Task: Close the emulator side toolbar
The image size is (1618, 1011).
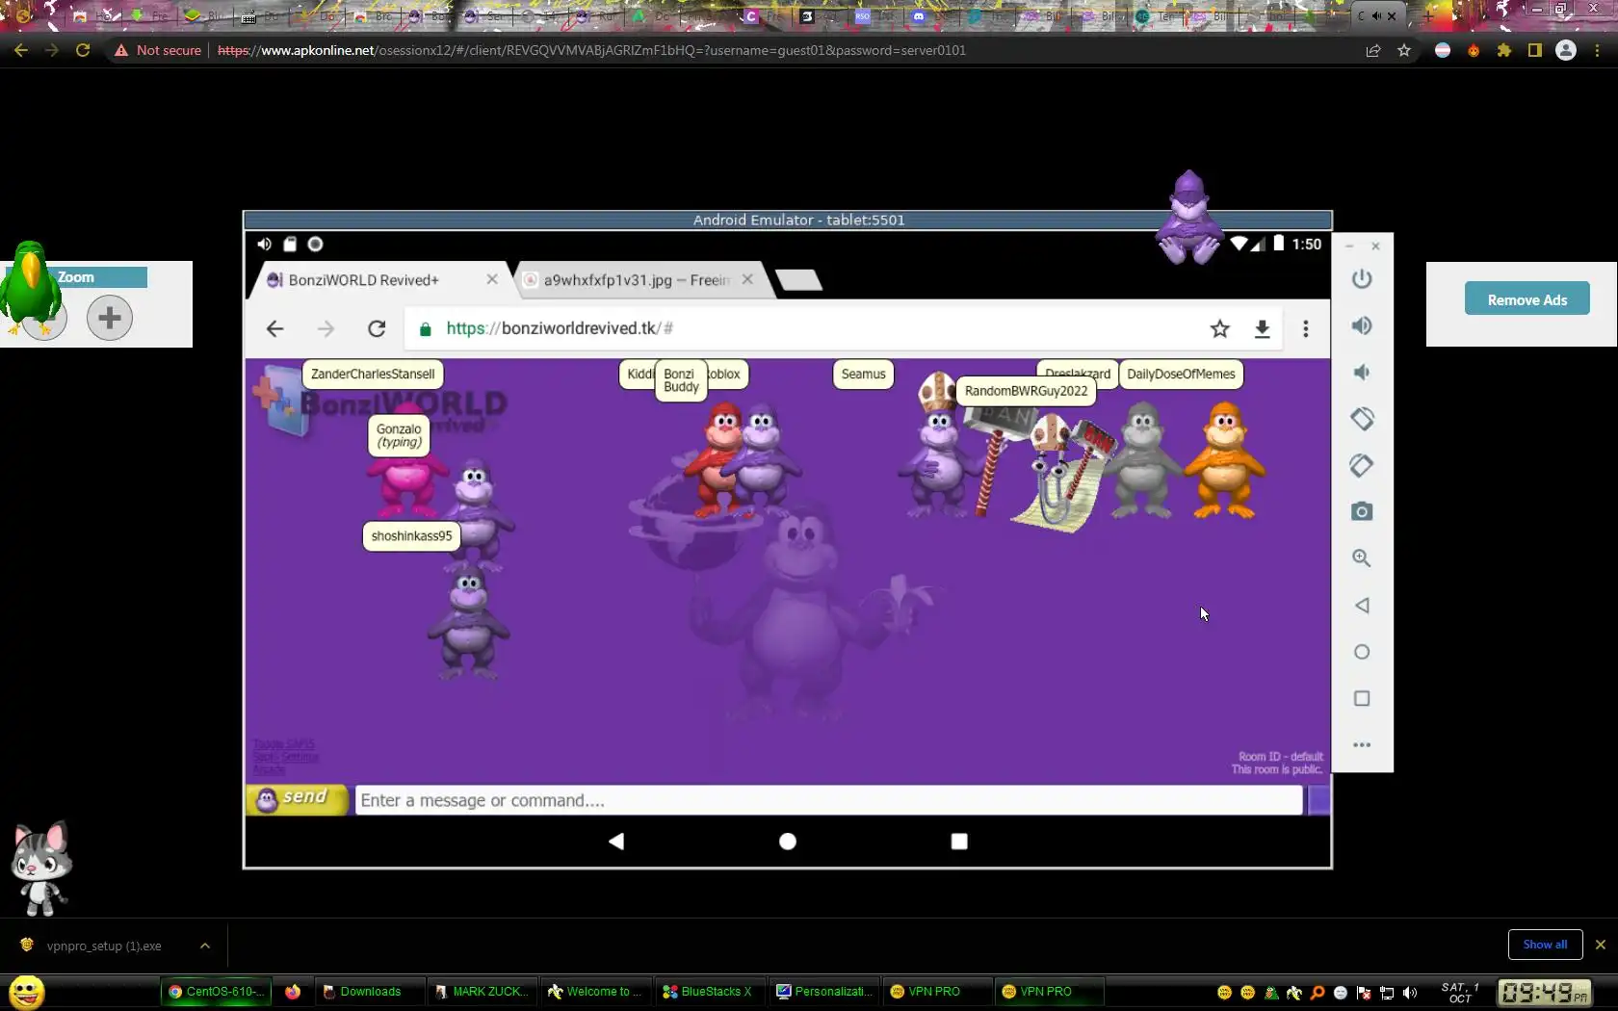Action: point(1375,246)
